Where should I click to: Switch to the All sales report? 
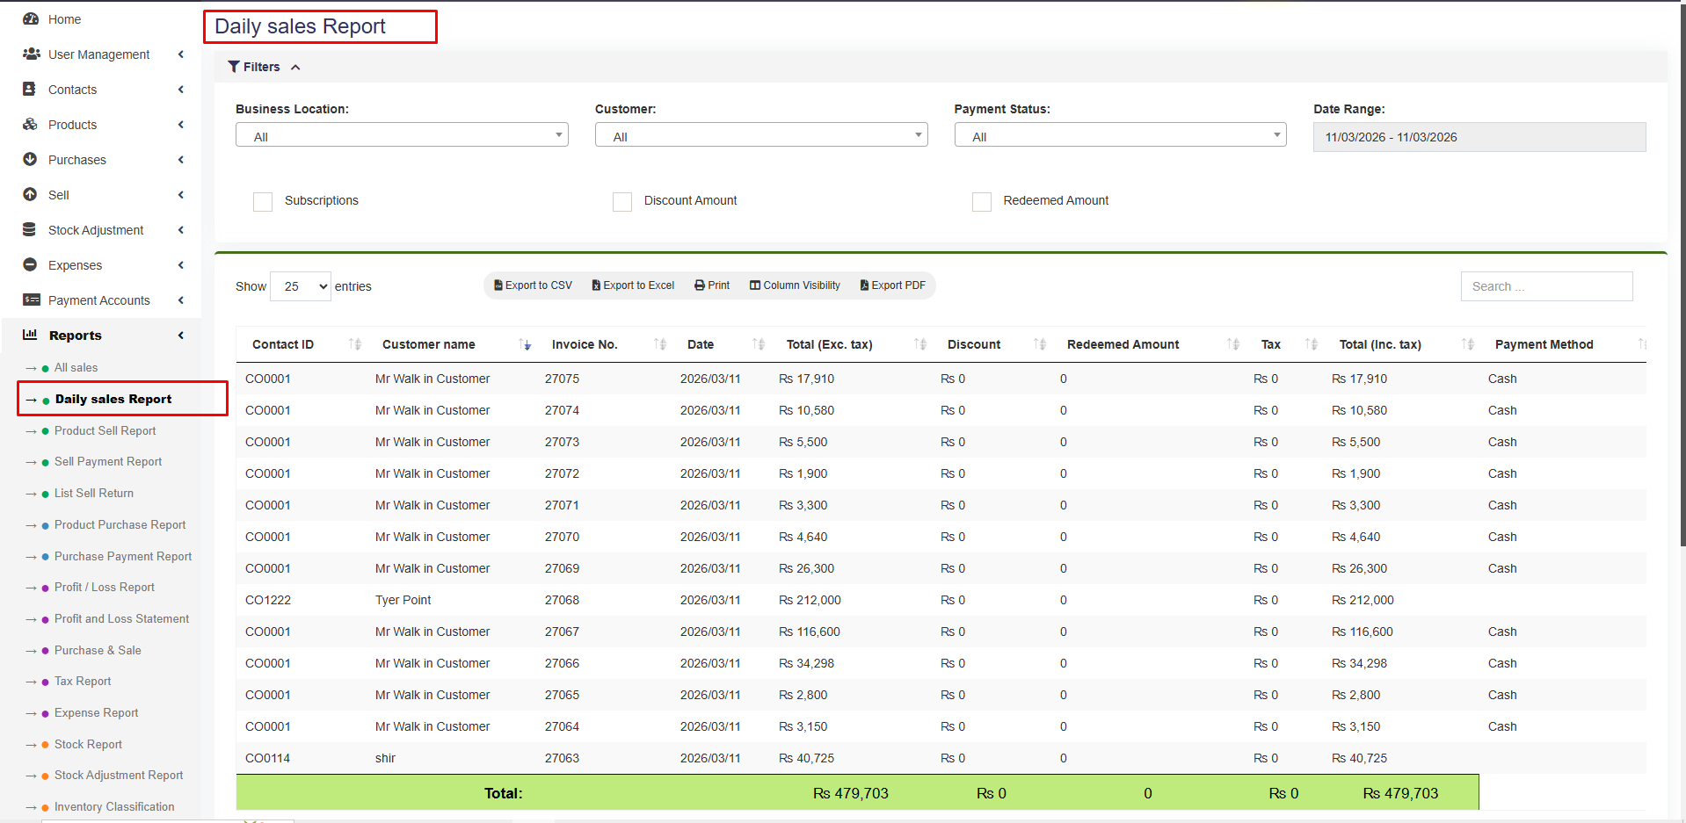74,367
